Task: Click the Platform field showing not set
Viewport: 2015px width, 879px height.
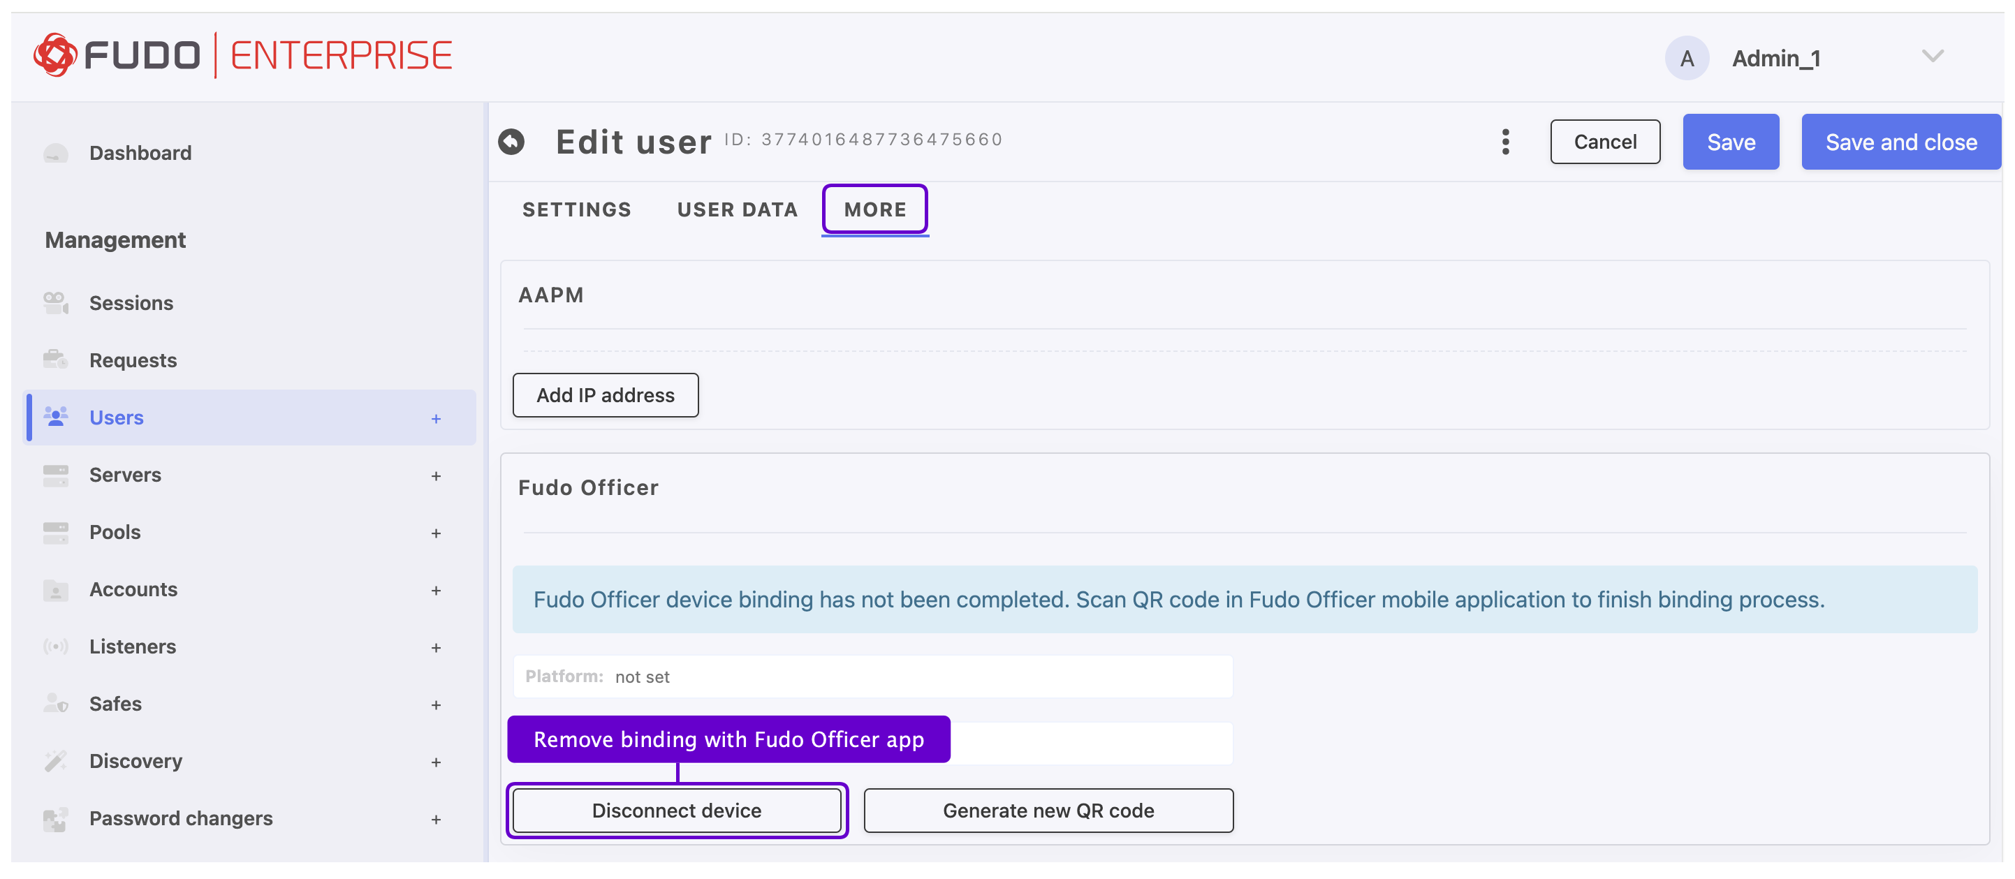Action: tap(872, 677)
